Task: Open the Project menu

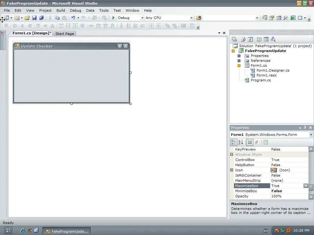Action: pyautogui.click(x=45, y=10)
